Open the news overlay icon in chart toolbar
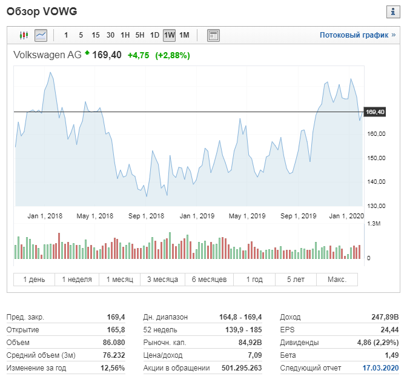Image resolution: width=407 pixels, height=379 pixels. click(213, 35)
